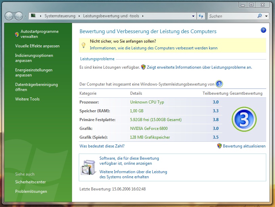Screen dimensions: 275x207
Task: Open Datenträgerbereinigung öffnen
Action: click(37, 87)
